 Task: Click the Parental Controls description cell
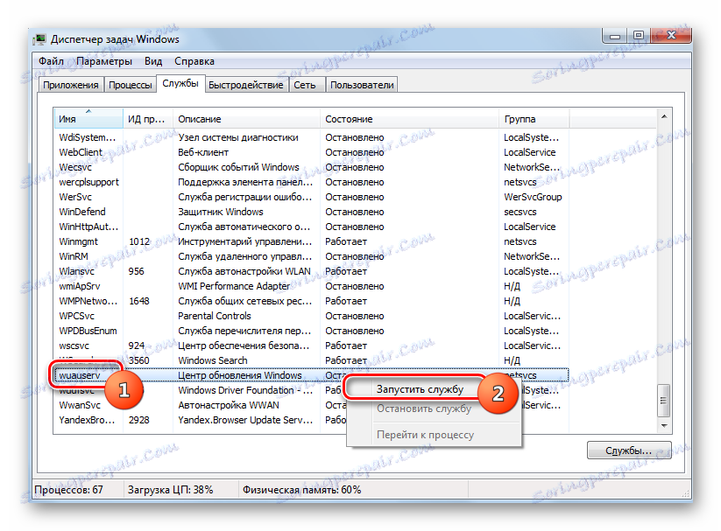[215, 316]
